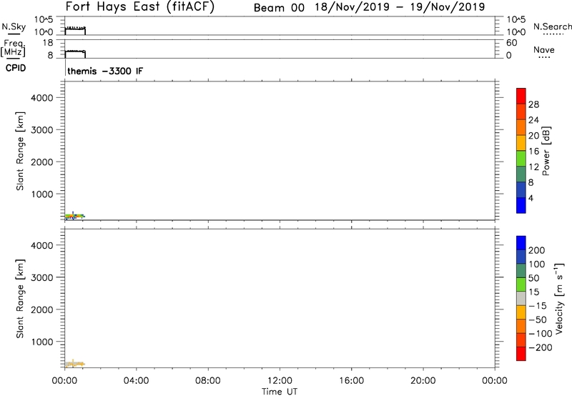Click the 4000 tick of the power panel
The image size is (572, 396).
pos(42,98)
